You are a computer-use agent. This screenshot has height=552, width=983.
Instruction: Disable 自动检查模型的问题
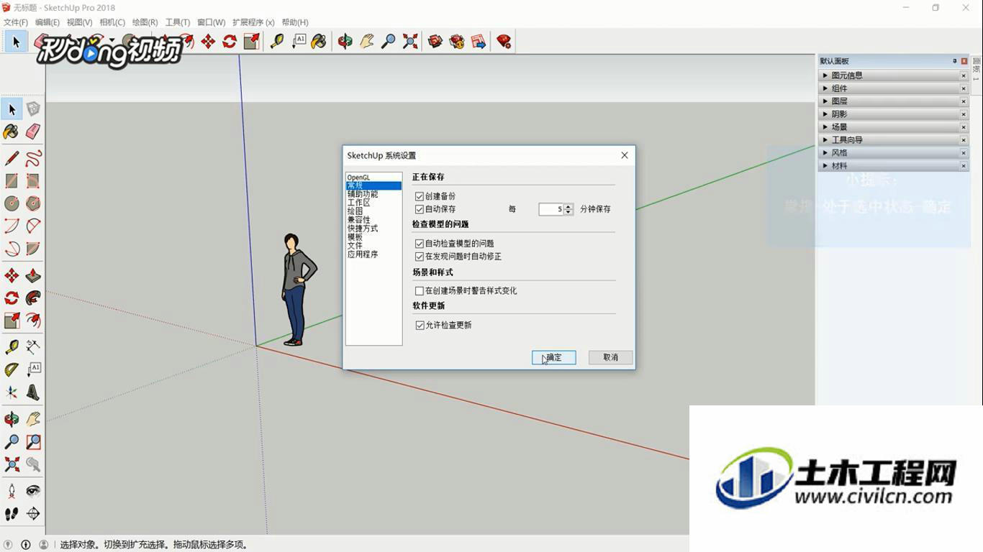click(420, 244)
